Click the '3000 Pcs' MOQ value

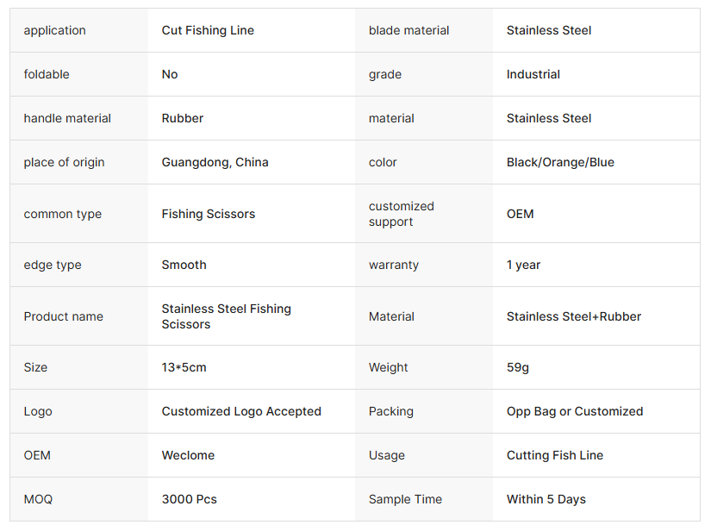tap(189, 499)
